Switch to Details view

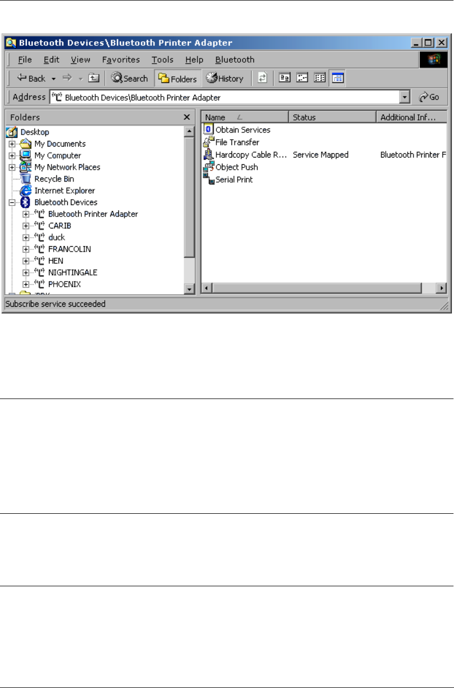pos(338,78)
